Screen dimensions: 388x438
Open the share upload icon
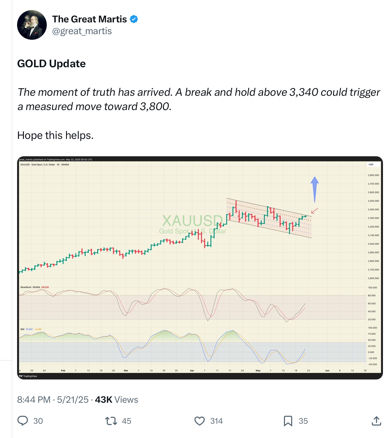(376, 421)
